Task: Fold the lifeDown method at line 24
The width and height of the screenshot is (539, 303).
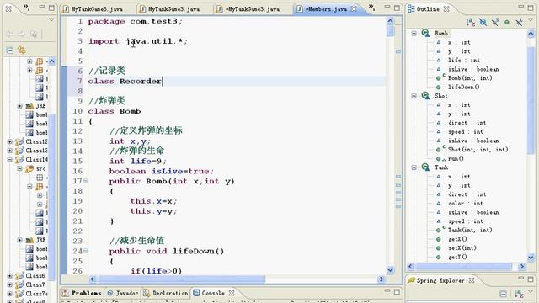Action: coord(85,251)
